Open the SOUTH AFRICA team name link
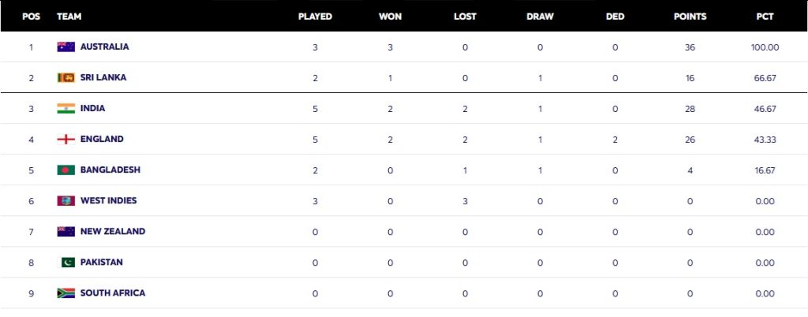Image resolution: width=808 pixels, height=317 pixels. (113, 293)
